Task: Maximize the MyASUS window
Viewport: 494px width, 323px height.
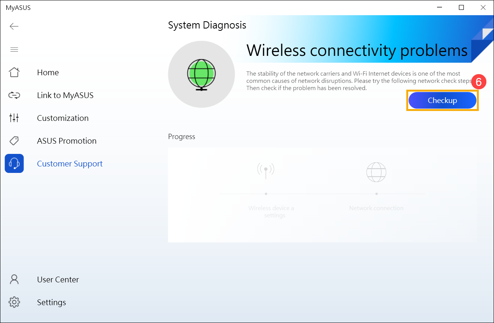Action: 461,8
